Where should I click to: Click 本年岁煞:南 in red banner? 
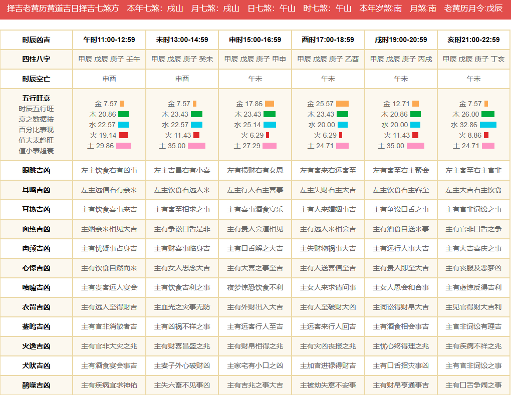tap(381, 9)
